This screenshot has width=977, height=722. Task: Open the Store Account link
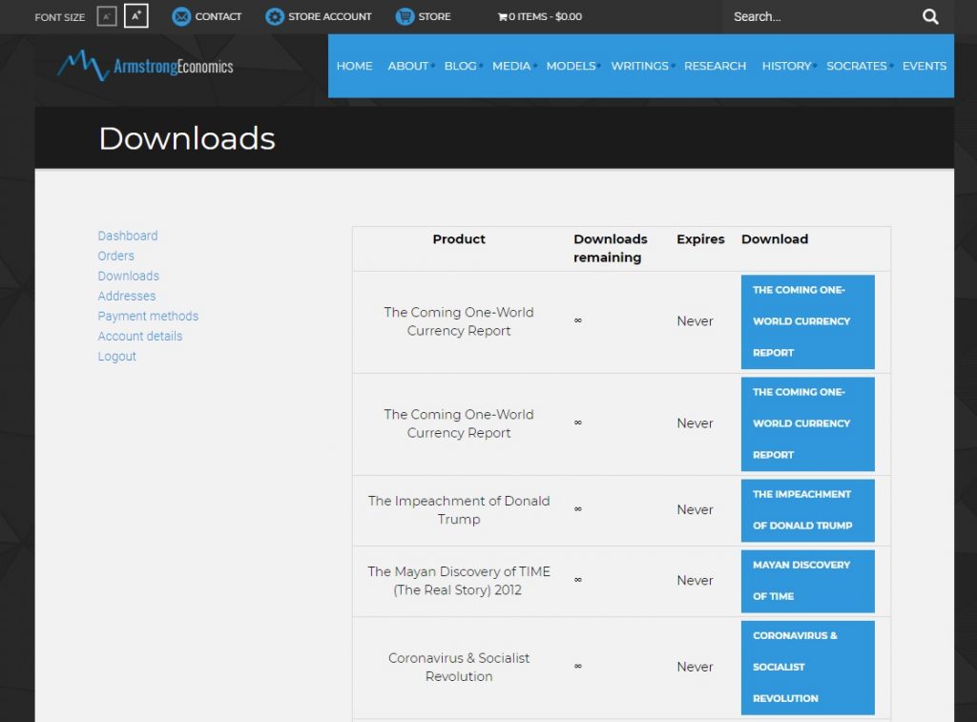[329, 17]
